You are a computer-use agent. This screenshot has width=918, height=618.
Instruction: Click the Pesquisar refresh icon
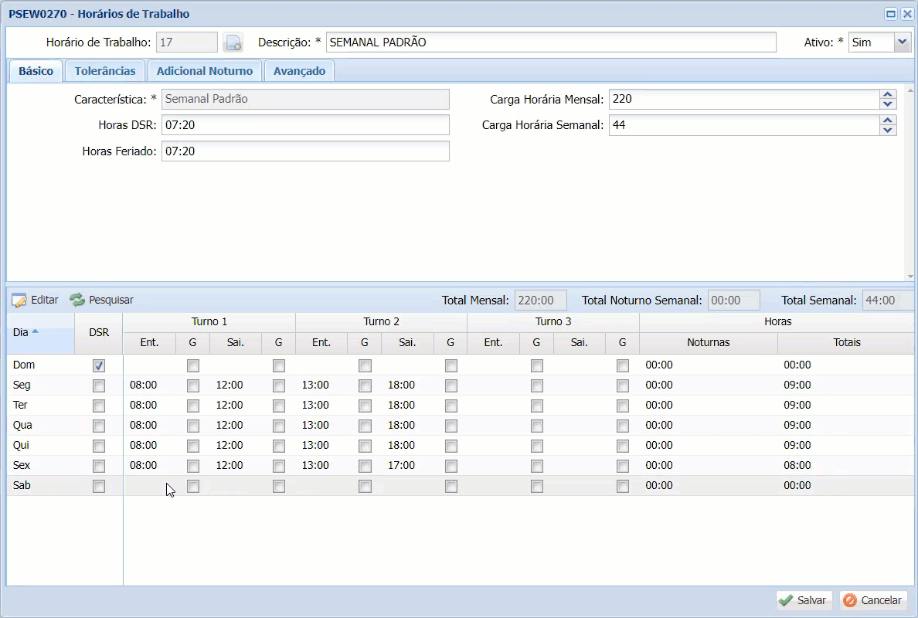pos(77,300)
